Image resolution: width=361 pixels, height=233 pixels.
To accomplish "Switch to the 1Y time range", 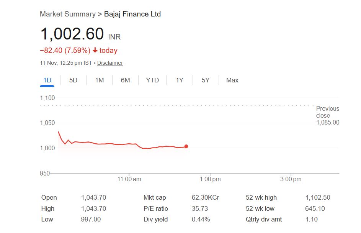I will pos(180,80).
